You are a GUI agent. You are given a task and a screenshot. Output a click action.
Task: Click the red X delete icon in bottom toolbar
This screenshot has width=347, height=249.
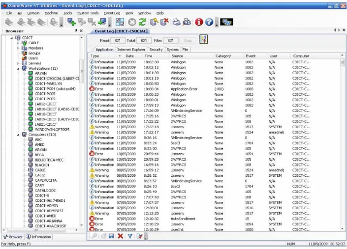(x=121, y=236)
